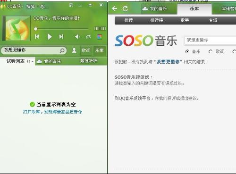The width and height of the screenshot is (236, 174).
Task: Click the album art thumbnail
Action: point(17,28)
